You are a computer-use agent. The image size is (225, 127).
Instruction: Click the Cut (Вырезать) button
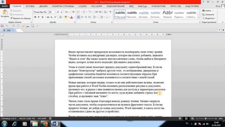(16, 11)
